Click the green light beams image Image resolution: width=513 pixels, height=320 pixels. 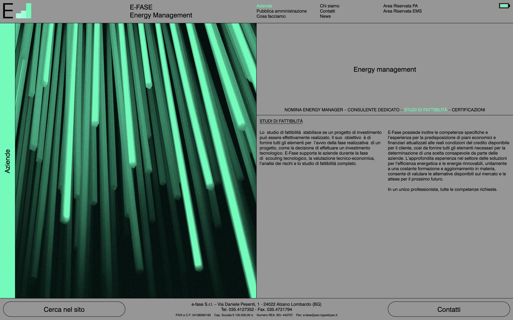tap(136, 161)
